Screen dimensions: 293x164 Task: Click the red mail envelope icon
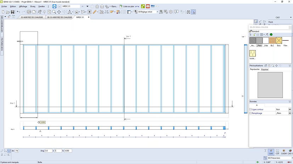(148, 6)
